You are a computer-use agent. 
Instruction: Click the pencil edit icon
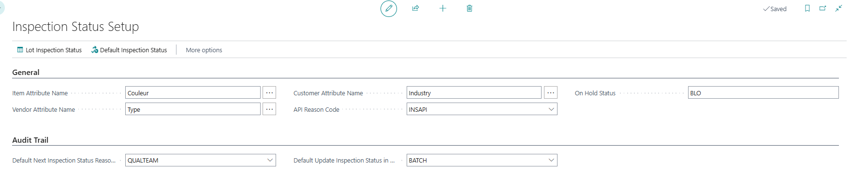(x=388, y=9)
